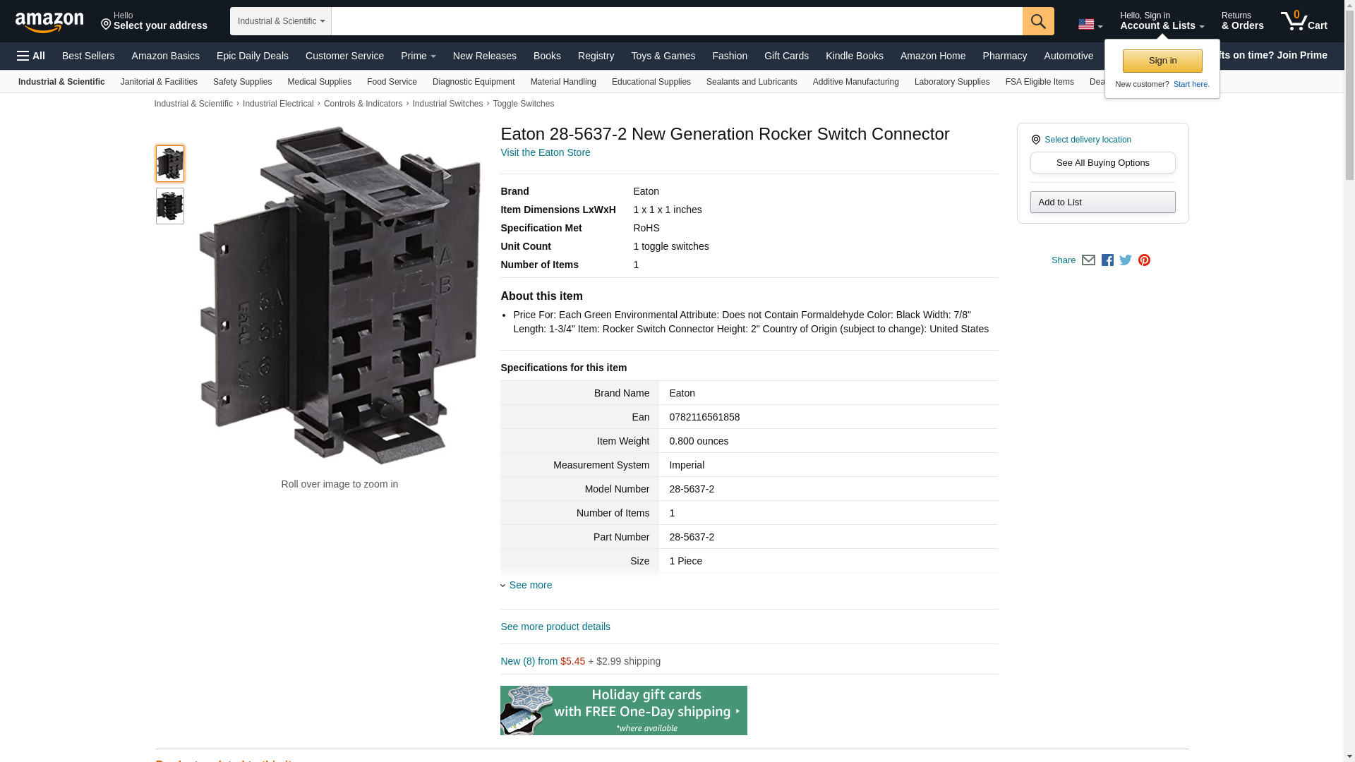Click the Holiday gift cards banner
This screenshot has height=762, width=1355.
pyautogui.click(x=623, y=710)
